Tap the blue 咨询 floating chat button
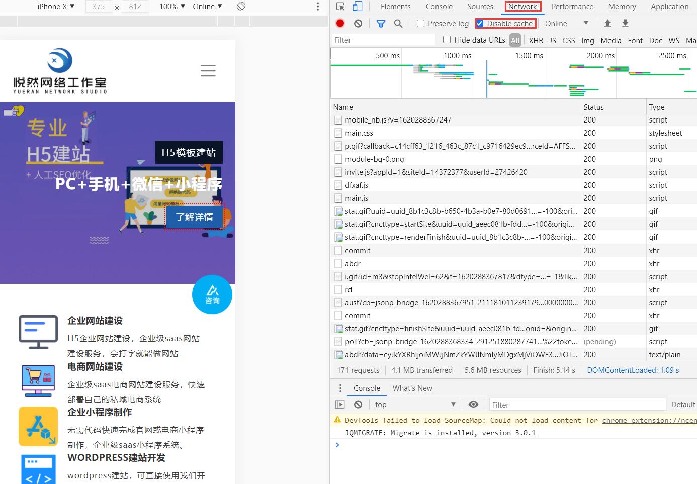Image resolution: width=697 pixels, height=484 pixels. [212, 294]
